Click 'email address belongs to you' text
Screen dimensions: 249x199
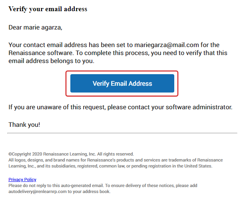51,61
